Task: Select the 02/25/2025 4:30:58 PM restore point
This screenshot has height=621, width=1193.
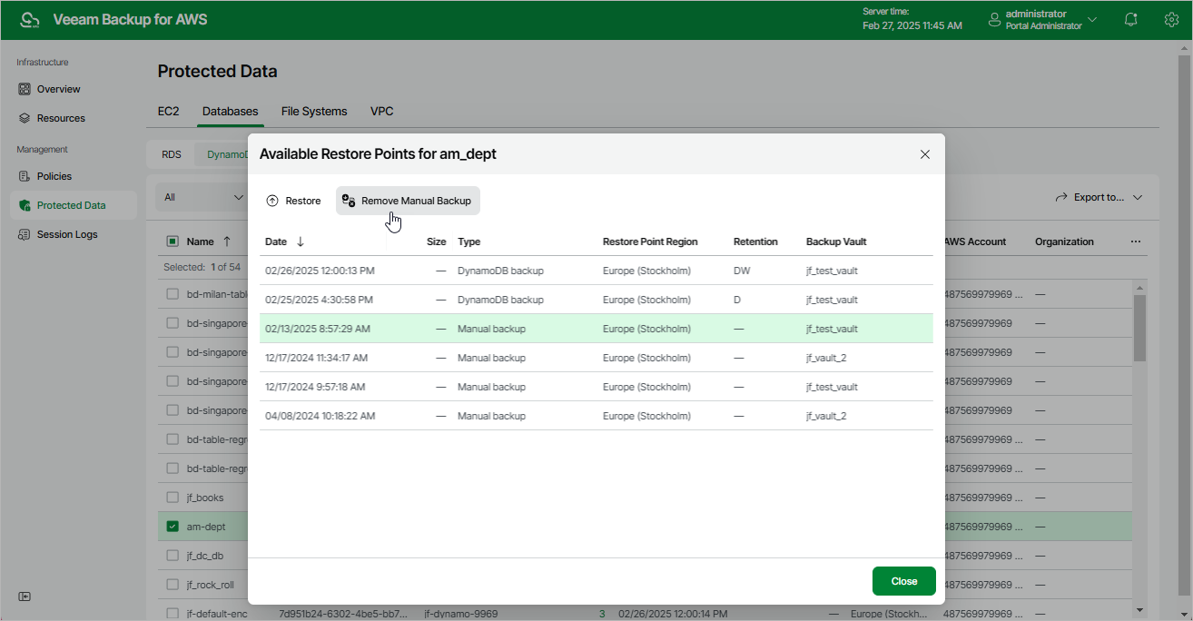Action: point(596,300)
